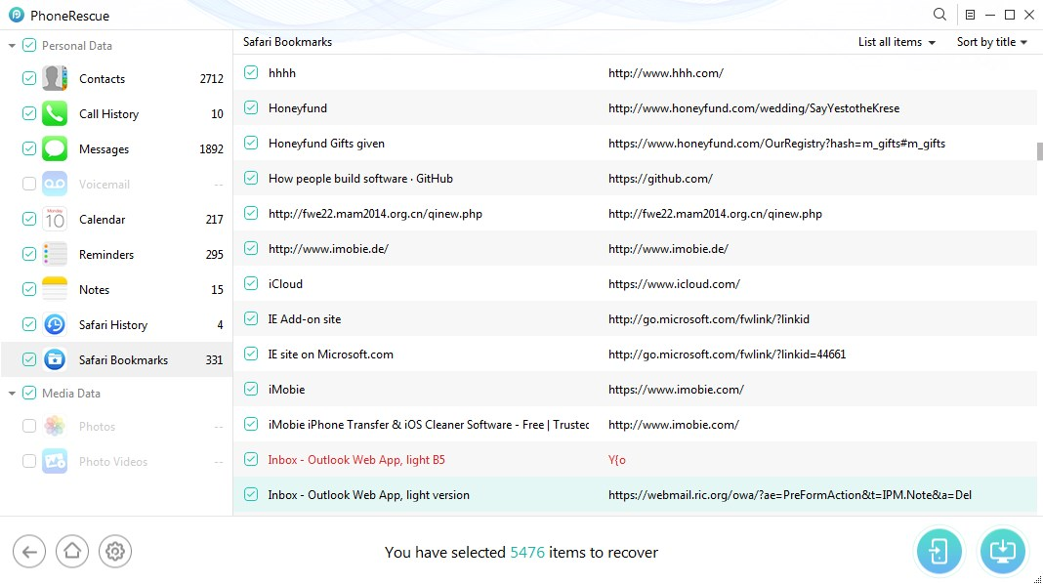Open settings with the gear icon
1043x584 pixels.
[x=115, y=552]
